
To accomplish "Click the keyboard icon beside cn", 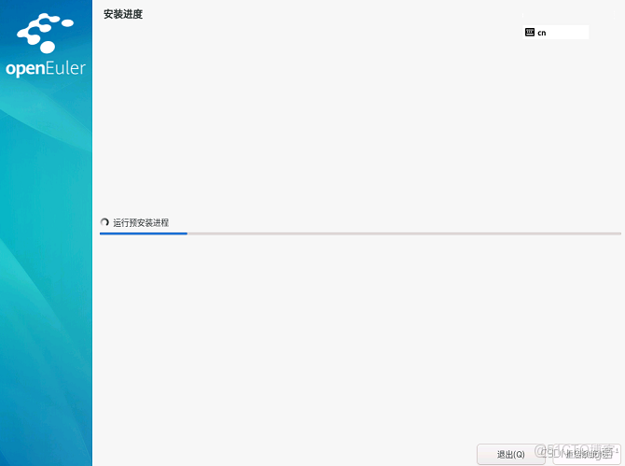I will click(529, 33).
